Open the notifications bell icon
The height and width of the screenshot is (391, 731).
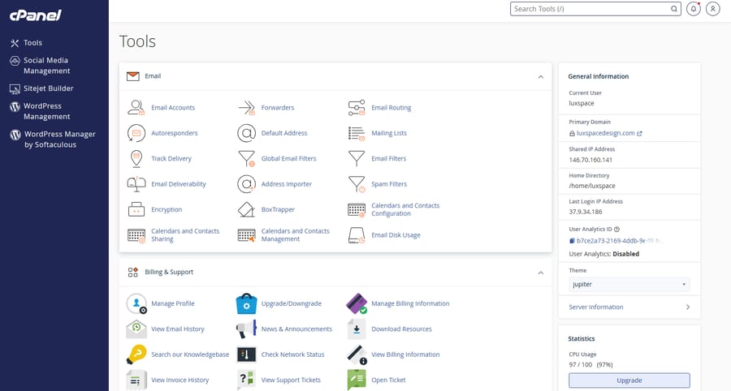pyautogui.click(x=694, y=9)
